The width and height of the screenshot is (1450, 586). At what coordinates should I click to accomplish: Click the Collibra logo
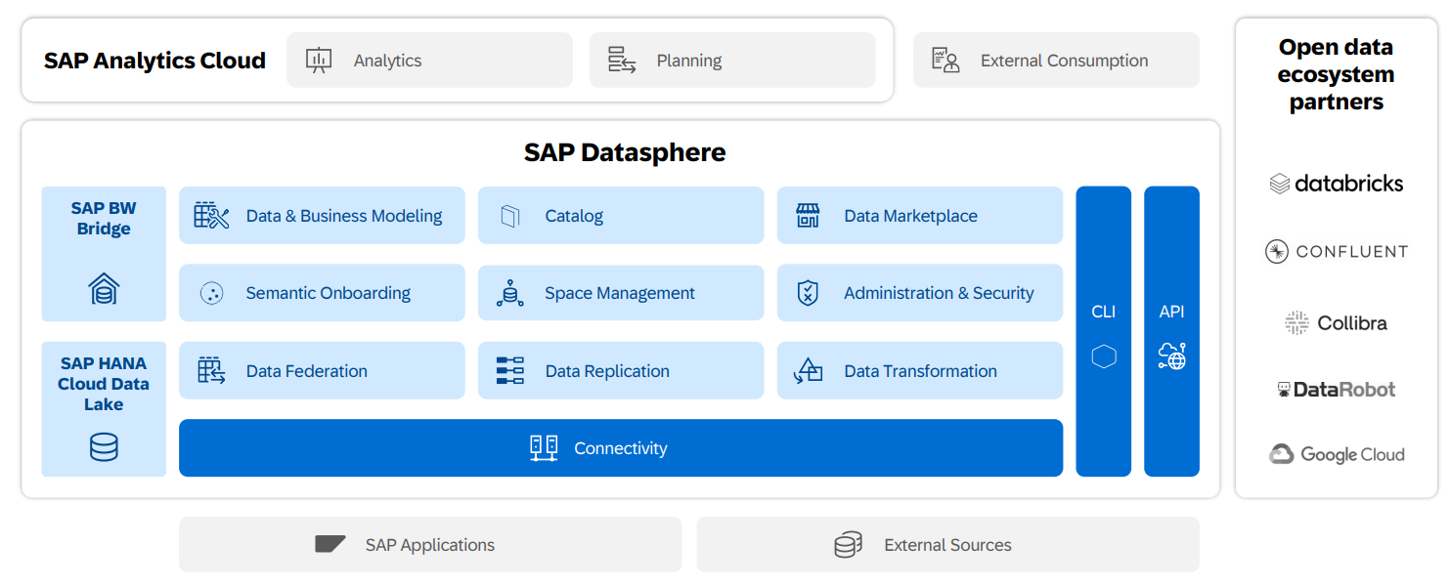pyautogui.click(x=1336, y=323)
